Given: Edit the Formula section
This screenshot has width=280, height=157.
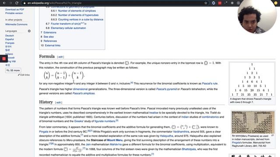Looking at the screenshot, I should [60, 57].
